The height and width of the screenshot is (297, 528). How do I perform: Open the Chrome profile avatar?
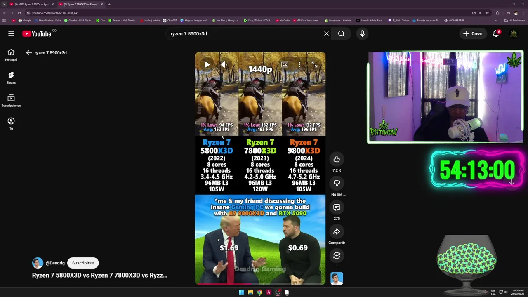tap(516, 13)
